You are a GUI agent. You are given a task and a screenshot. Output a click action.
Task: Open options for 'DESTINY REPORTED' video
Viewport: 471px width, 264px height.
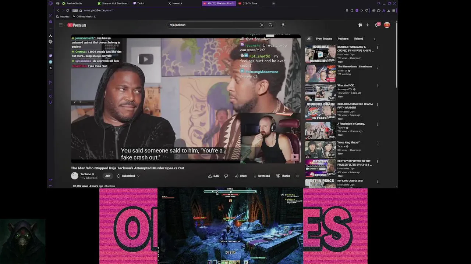377,162
